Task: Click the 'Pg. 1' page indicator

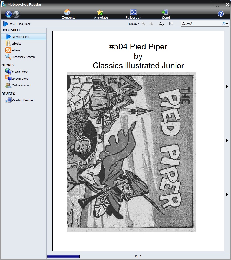Action: 138,256
